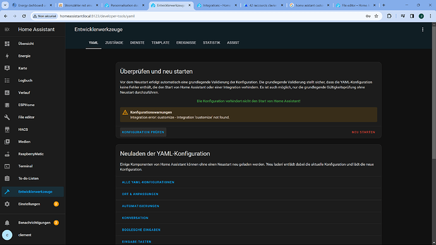Click the NEU STARTEN button

point(363,132)
